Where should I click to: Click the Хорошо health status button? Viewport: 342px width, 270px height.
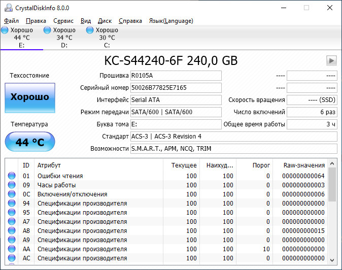30,98
